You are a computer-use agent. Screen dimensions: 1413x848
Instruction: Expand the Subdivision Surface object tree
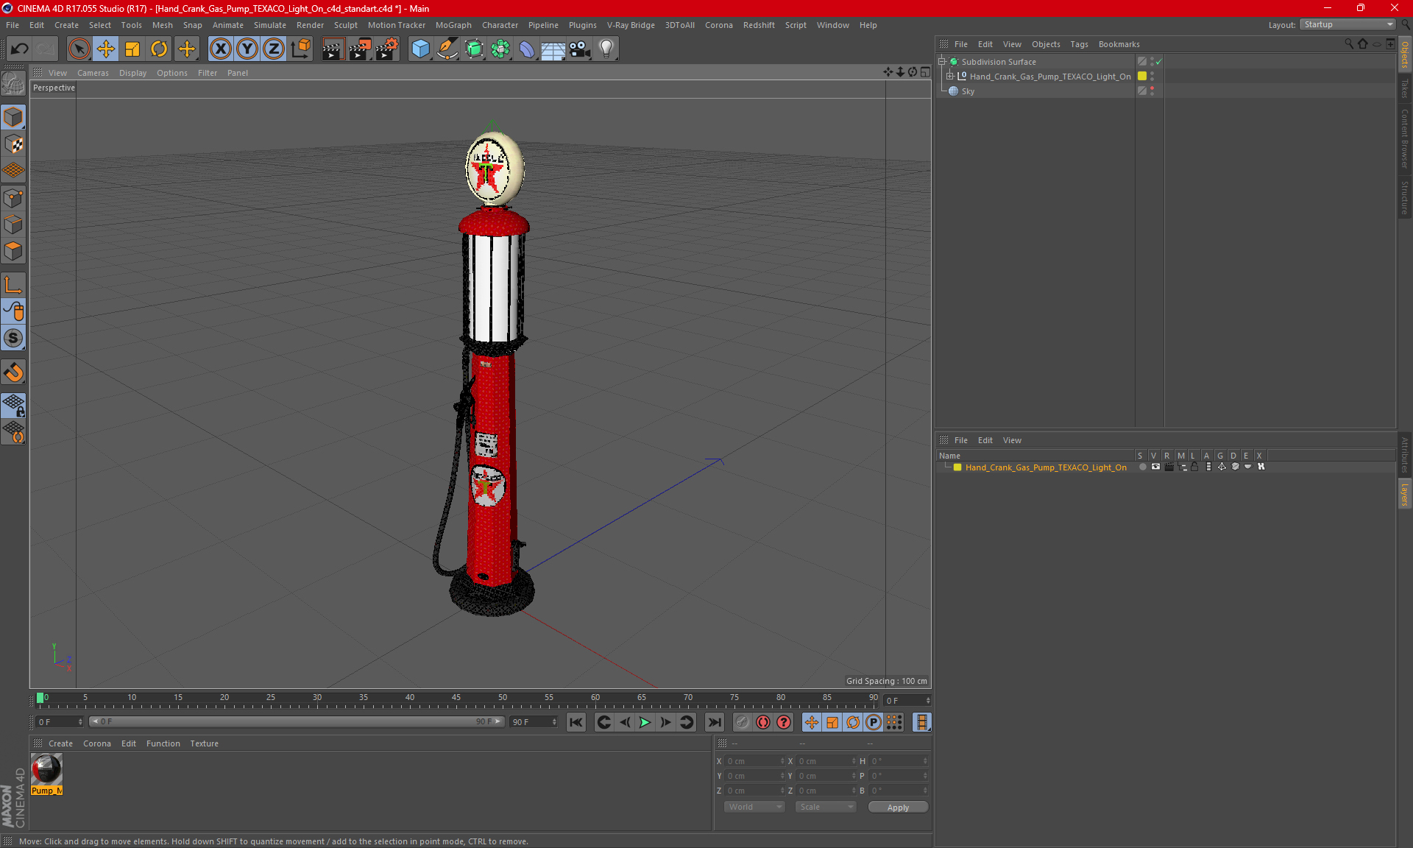pyautogui.click(x=941, y=62)
